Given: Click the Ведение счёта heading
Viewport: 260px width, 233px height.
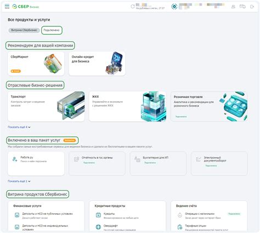Looking at the screenshot, I should click(x=186, y=206).
